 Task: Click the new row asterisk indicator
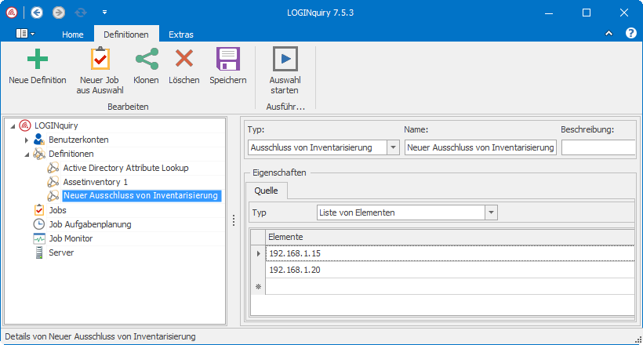[x=258, y=287]
